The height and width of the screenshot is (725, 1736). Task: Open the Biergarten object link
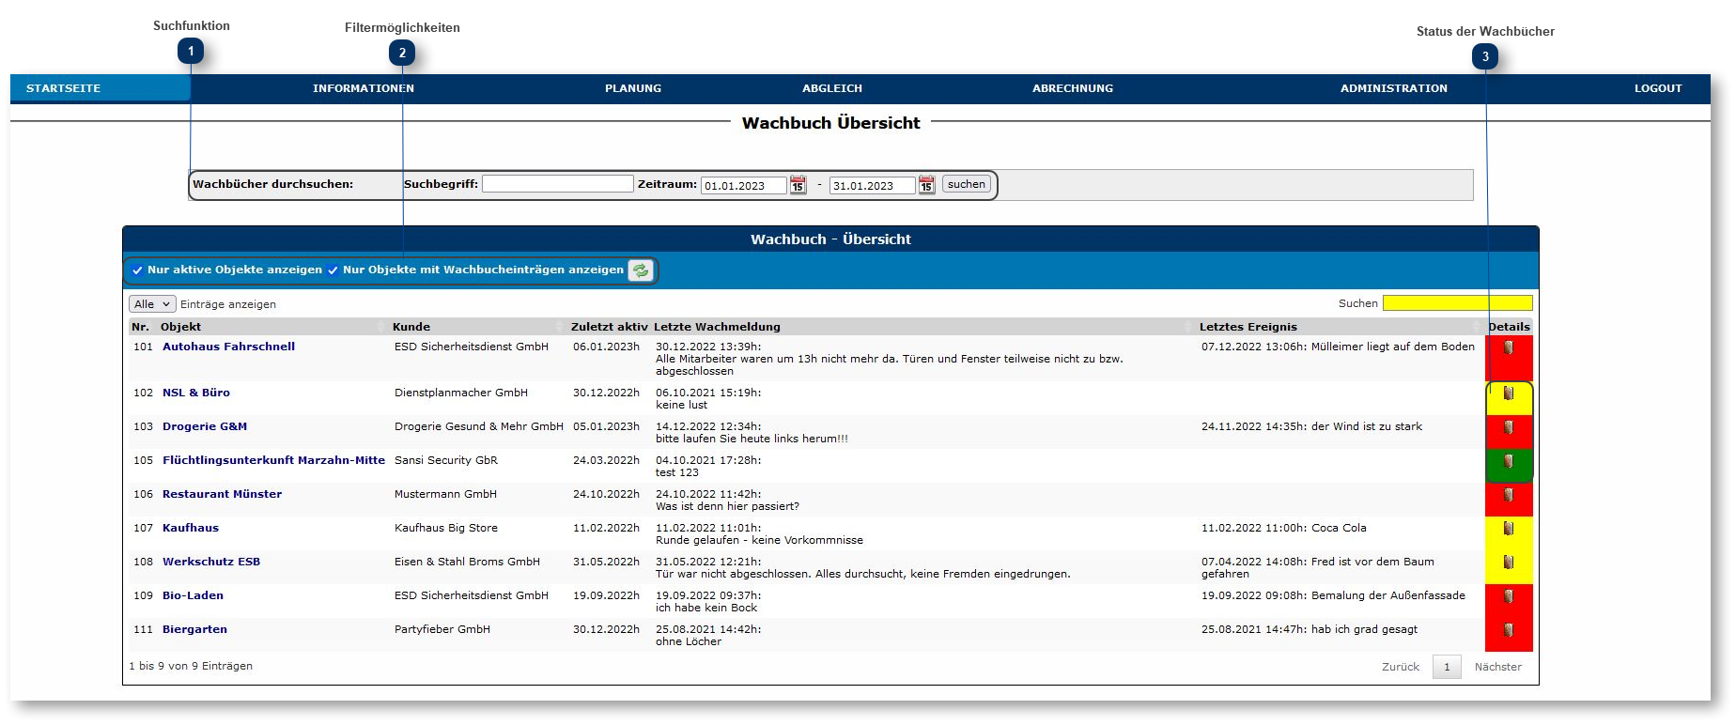pyautogui.click(x=194, y=629)
